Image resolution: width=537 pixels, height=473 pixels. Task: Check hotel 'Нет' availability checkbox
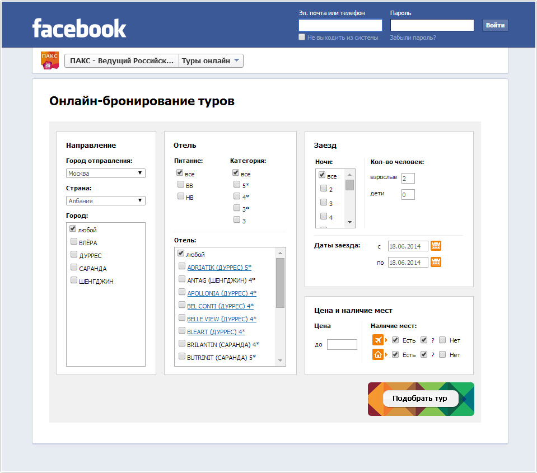(x=442, y=354)
